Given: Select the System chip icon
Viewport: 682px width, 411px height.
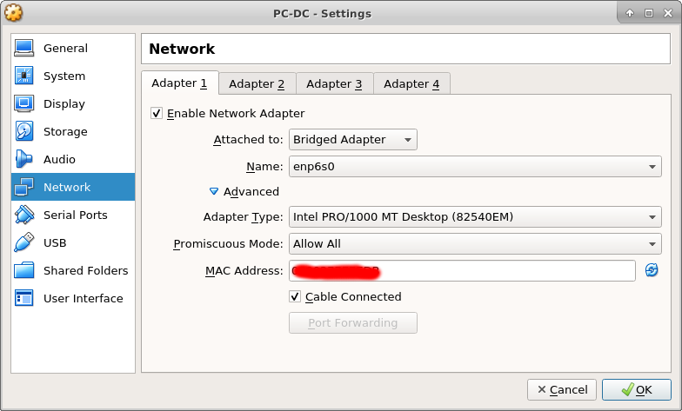Looking at the screenshot, I should pyautogui.click(x=24, y=76).
